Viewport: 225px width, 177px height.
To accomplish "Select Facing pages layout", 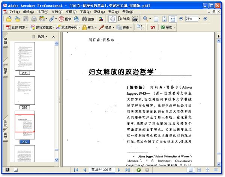I will (x=216, y=170).
